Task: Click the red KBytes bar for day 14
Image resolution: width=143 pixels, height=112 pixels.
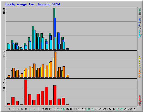Action: pyautogui.click(x=63, y=101)
